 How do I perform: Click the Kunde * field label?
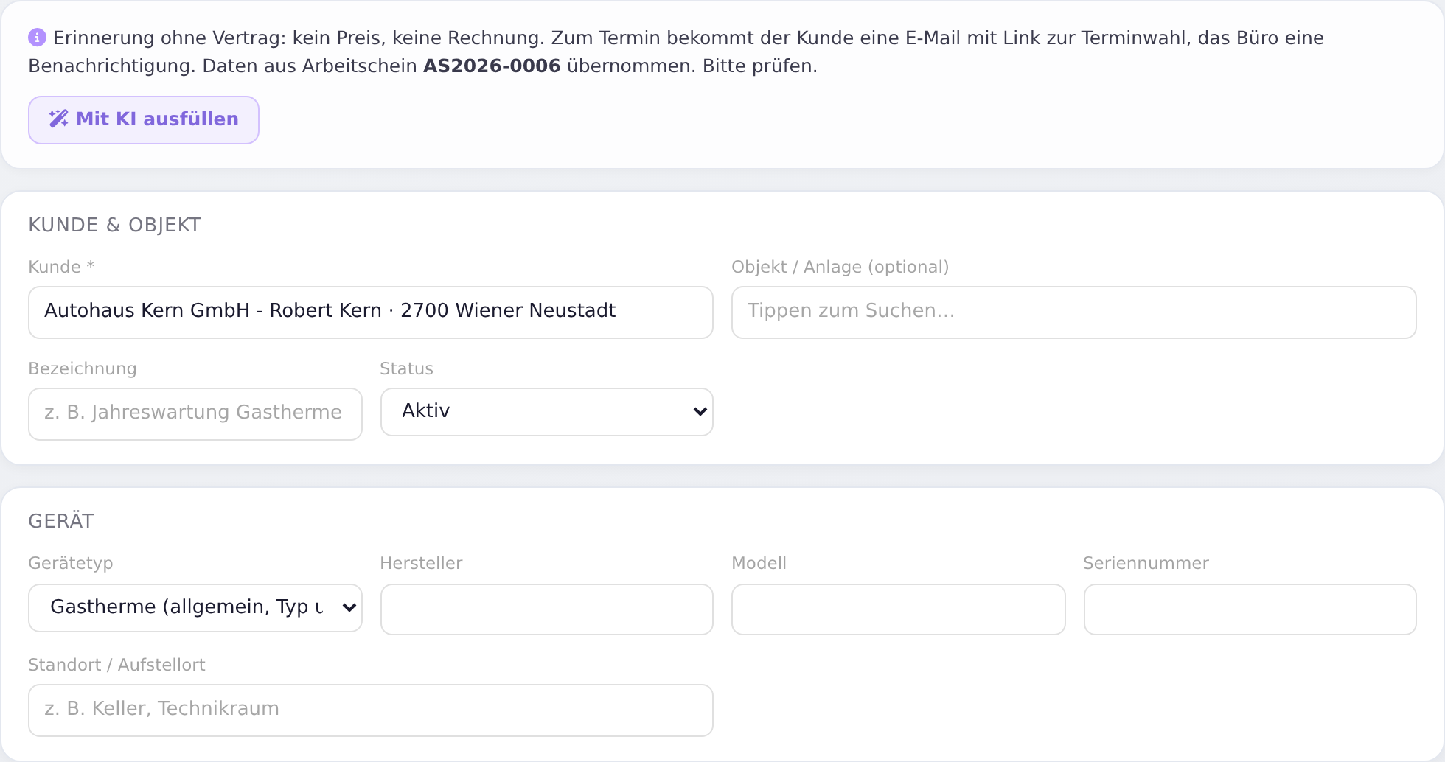tap(61, 267)
